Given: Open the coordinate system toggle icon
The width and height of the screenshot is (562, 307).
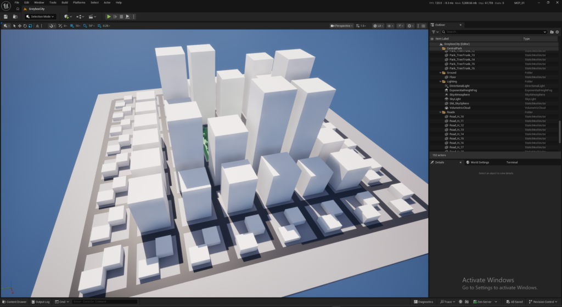Looking at the screenshot, I should point(37,26).
